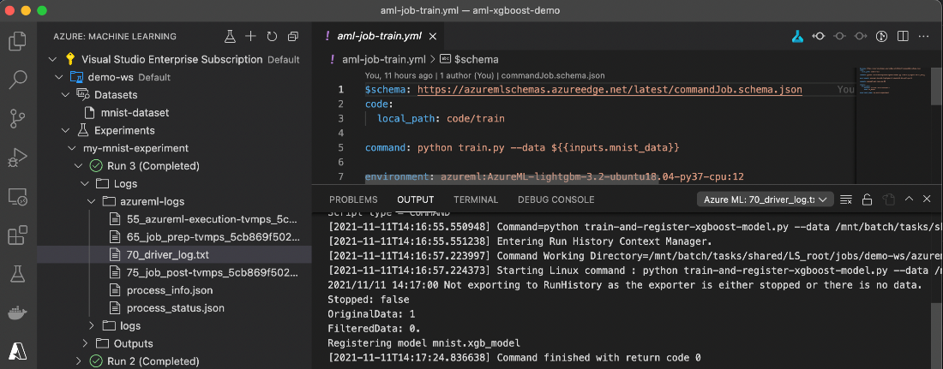Open the Remote Explorer view
Screen dimensions: 943x369
point(17,197)
